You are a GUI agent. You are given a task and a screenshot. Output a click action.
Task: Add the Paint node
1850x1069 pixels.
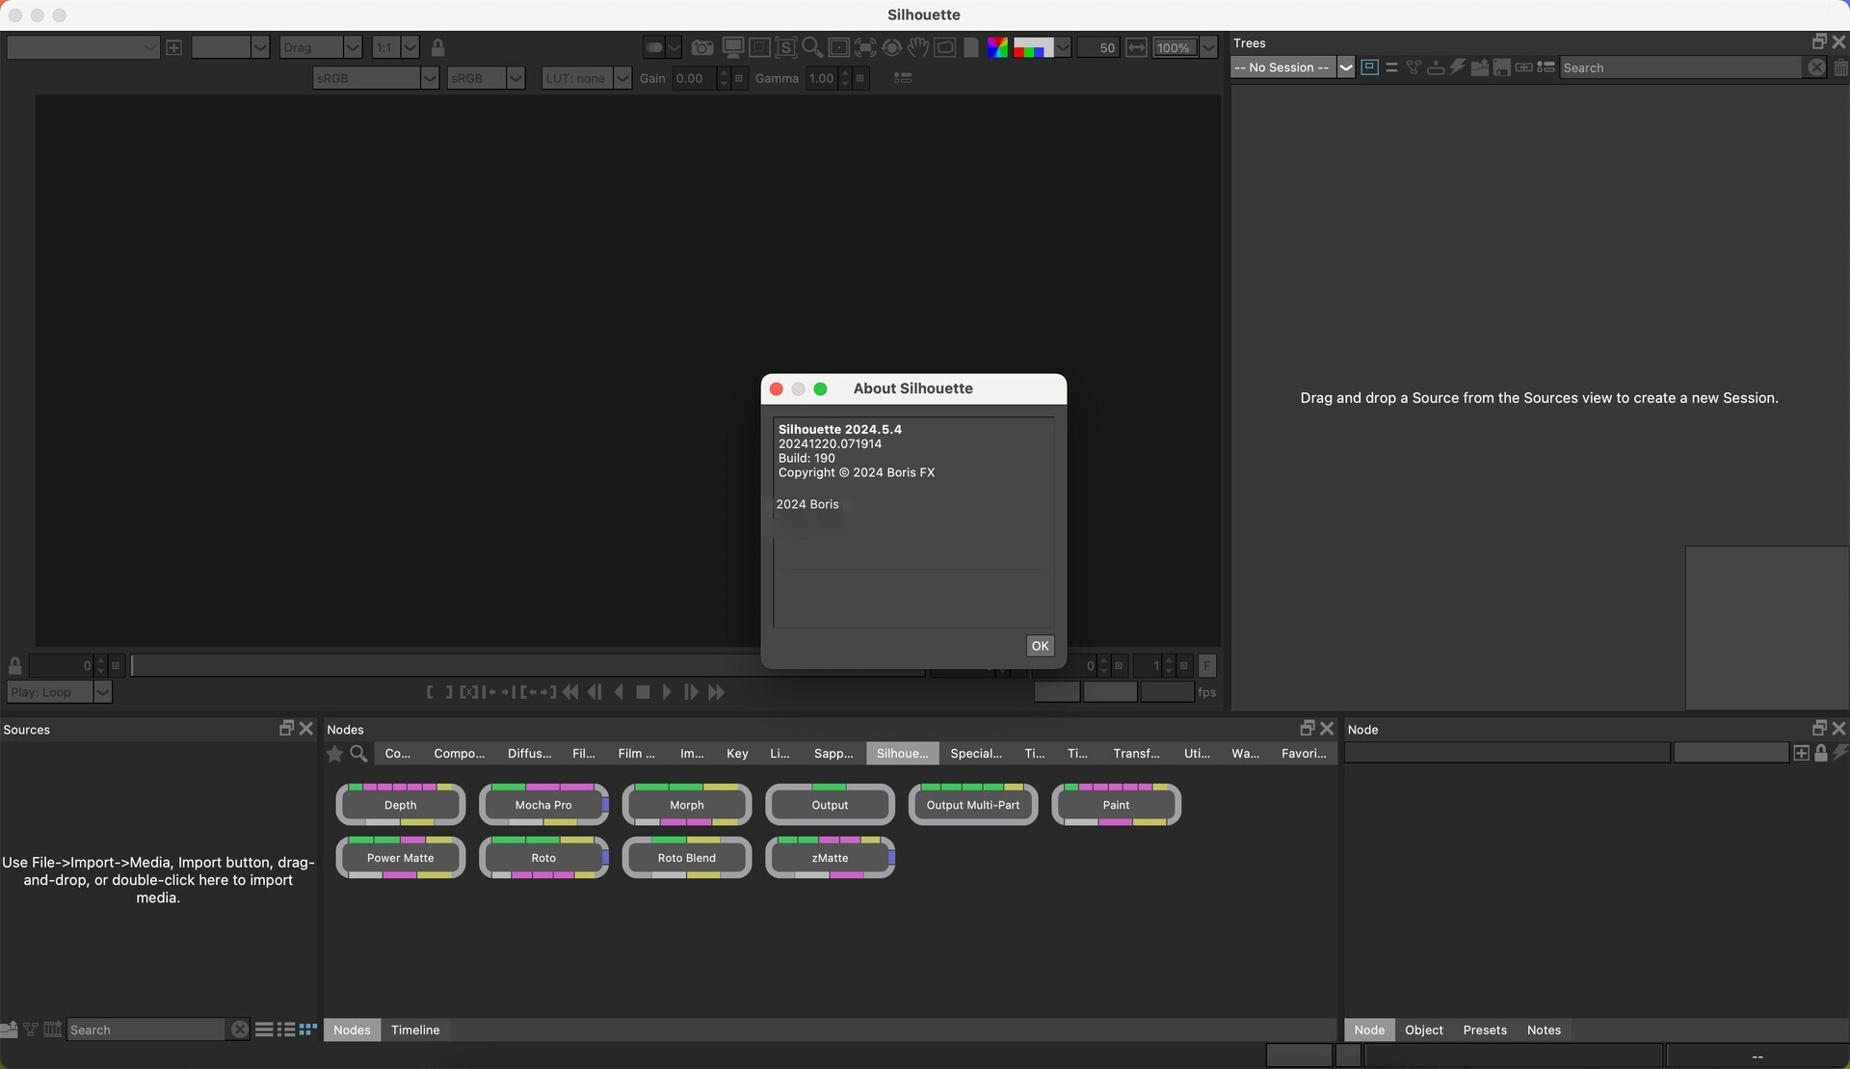click(x=1116, y=805)
